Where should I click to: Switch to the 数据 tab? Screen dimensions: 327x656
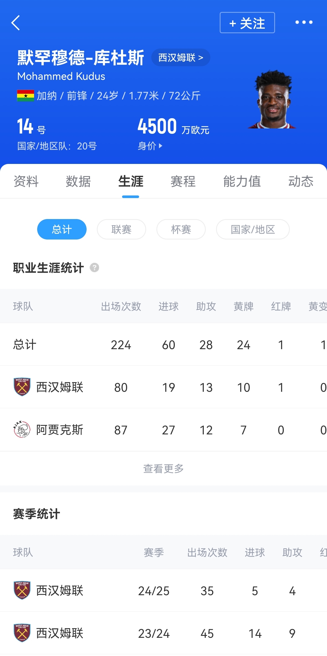click(78, 181)
